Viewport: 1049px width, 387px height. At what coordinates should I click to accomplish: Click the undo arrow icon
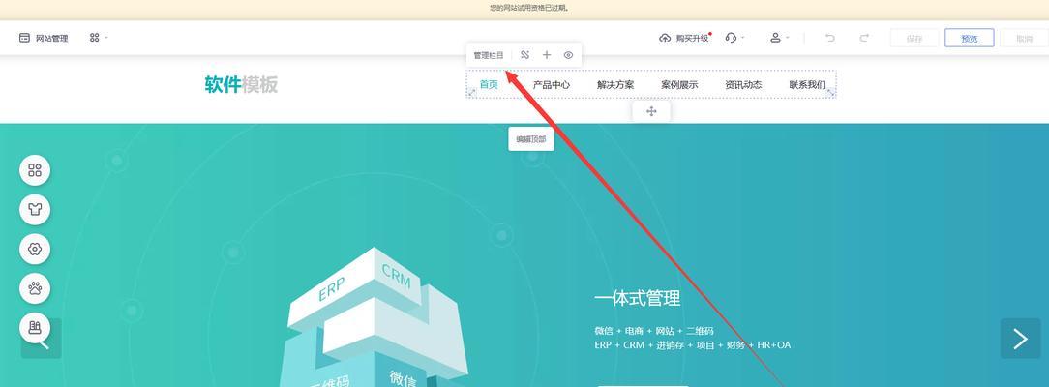point(830,38)
